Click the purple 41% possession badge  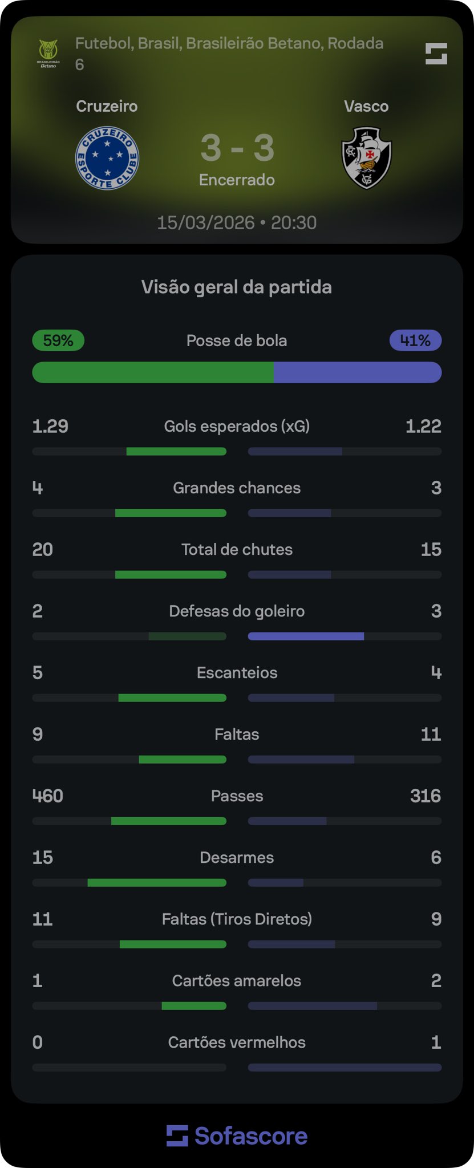click(x=415, y=340)
